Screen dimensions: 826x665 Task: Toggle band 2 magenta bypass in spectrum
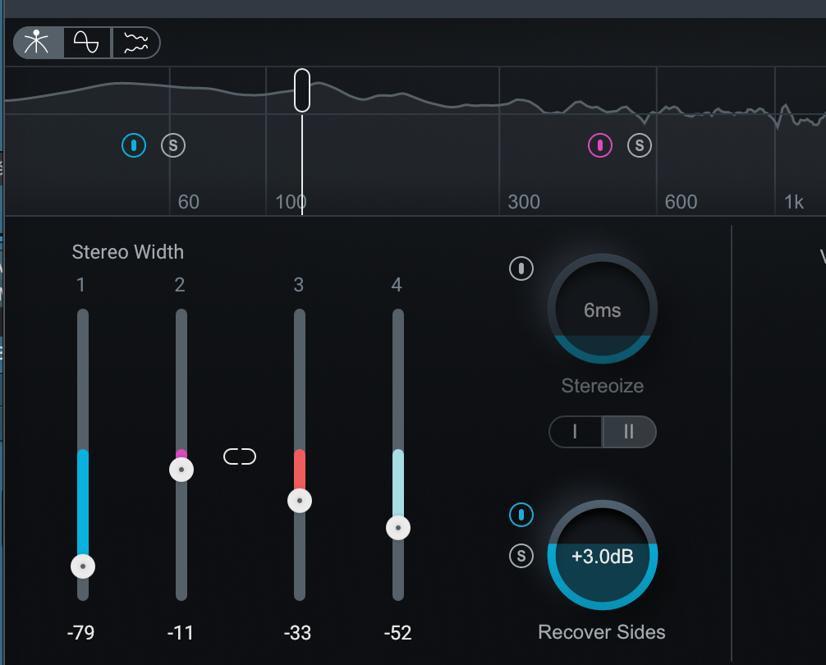600,145
